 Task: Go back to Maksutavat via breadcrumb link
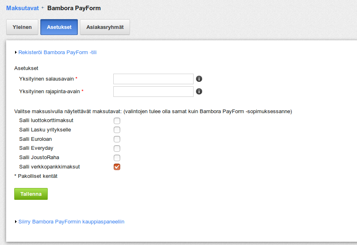pos(22,8)
